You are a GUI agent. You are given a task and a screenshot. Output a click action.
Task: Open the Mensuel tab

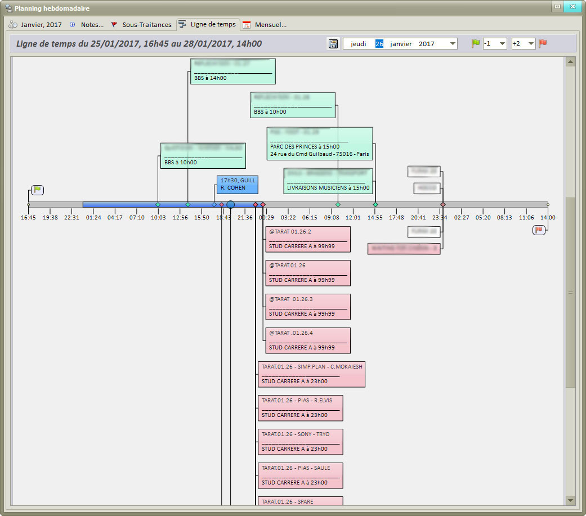[265, 25]
